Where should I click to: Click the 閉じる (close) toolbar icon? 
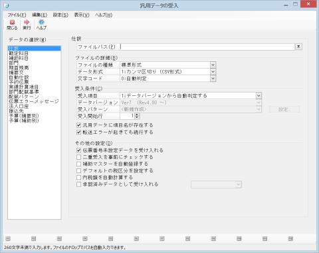12,25
